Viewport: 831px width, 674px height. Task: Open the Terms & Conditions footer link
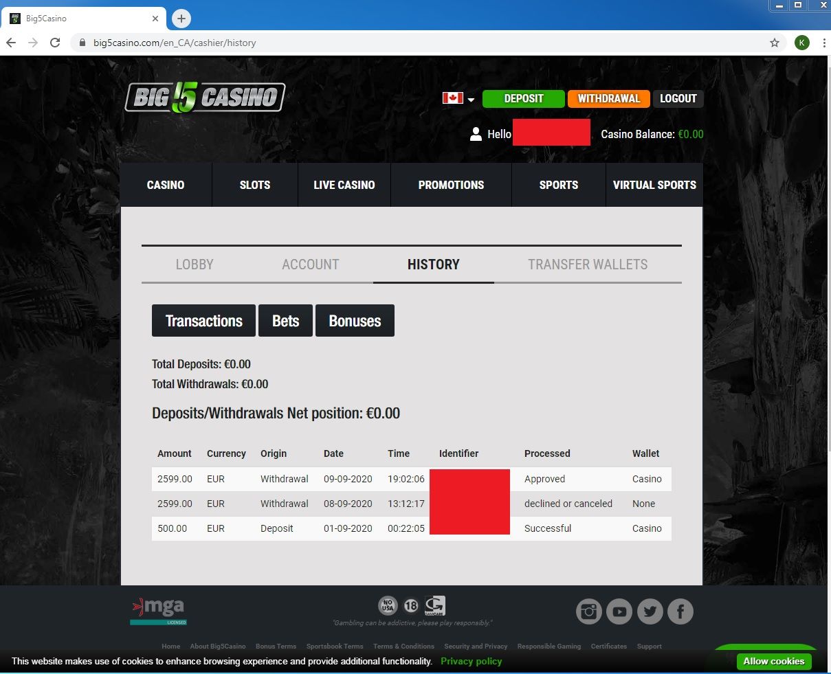(403, 647)
